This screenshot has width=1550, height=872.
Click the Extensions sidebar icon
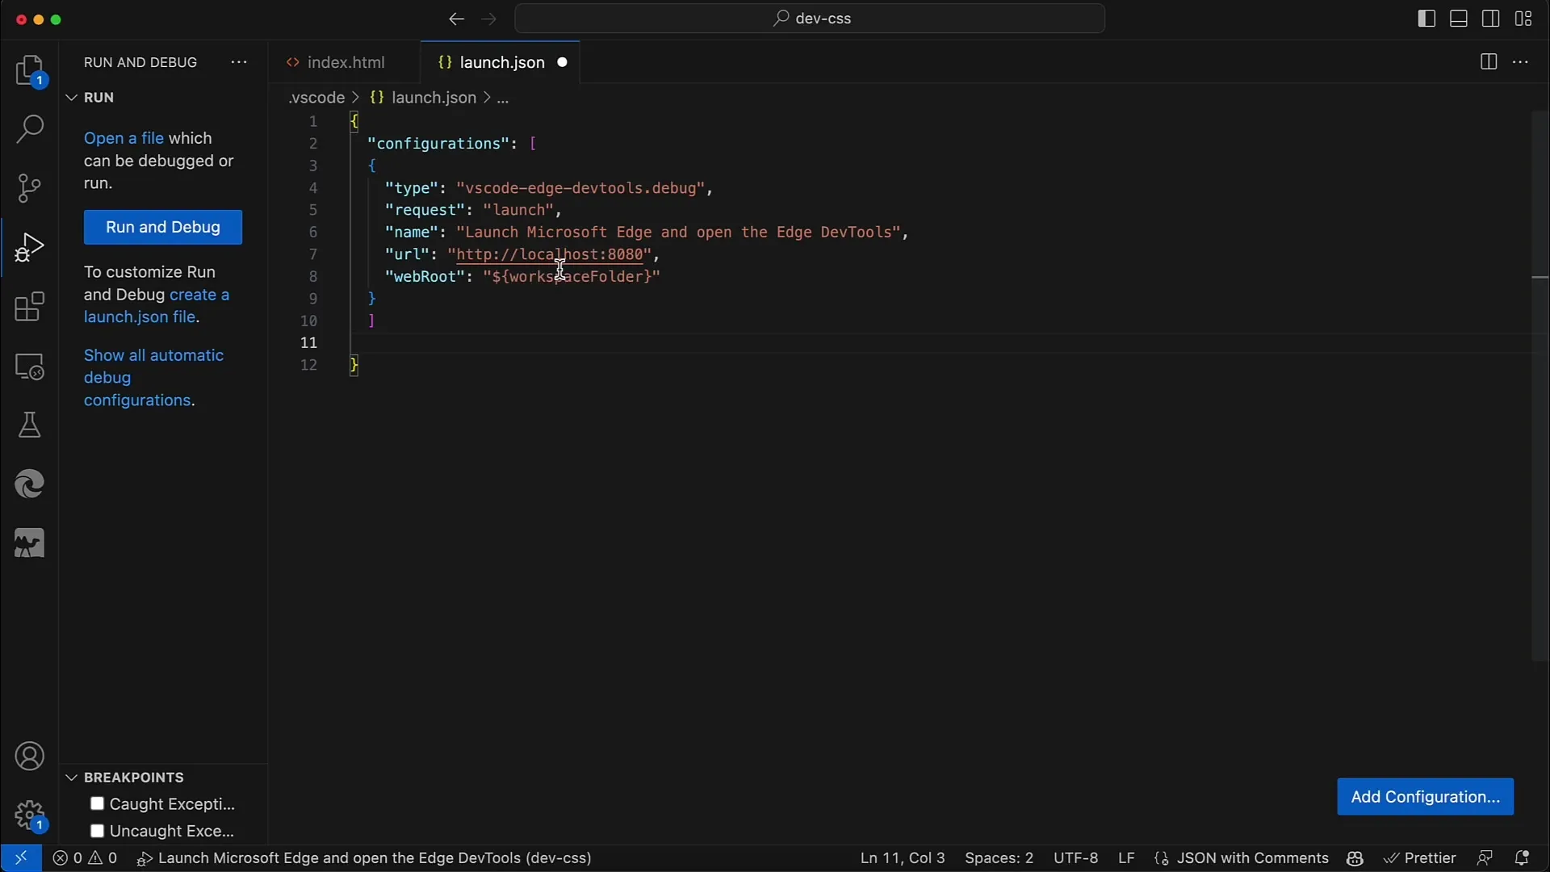29,305
